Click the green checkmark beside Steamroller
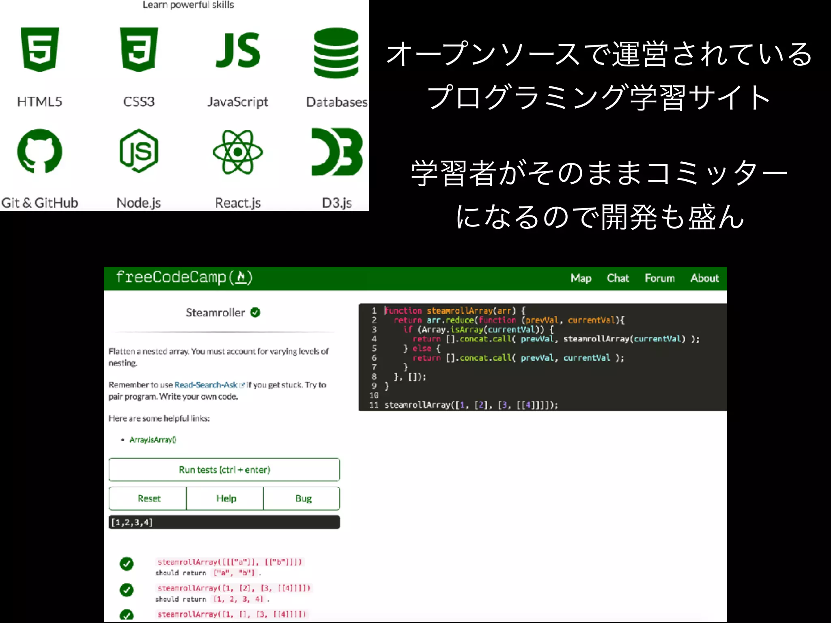Viewport: 831px width, 623px height. (255, 312)
